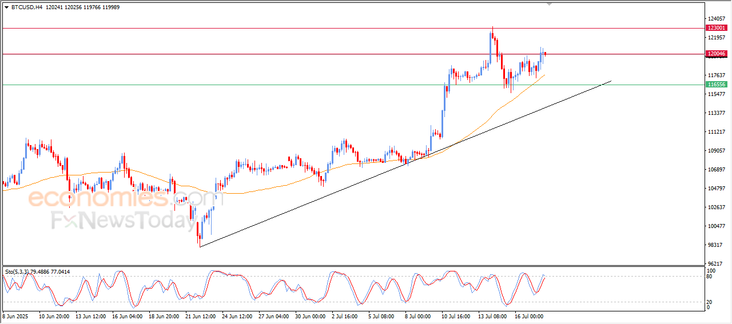Click the 100 level on stochastic scale

pyautogui.click(x=712, y=270)
